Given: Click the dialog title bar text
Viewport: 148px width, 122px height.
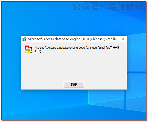Looking at the screenshot, I should click(73, 39).
